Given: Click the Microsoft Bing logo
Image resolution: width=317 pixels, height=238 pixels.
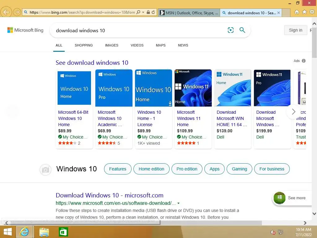Looking at the screenshot, I should coord(25,30).
